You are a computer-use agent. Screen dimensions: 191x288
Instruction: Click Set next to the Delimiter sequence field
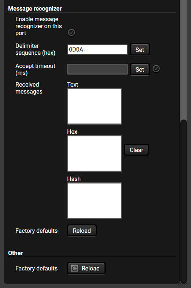[x=140, y=50]
